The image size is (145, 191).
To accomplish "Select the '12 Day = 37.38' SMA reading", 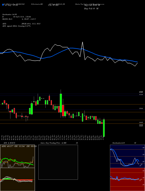I will [x=11, y=5].
